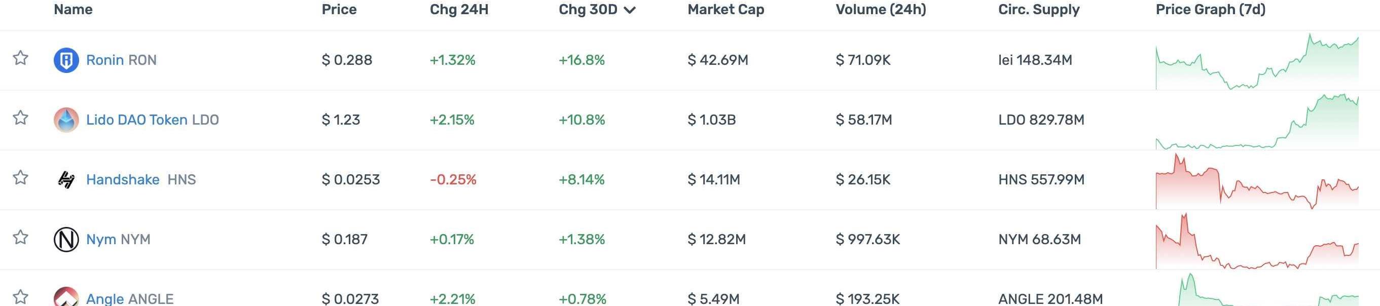1380x306 pixels.
Task: Click the Nym coin logo icon
Action: pyautogui.click(x=66, y=239)
